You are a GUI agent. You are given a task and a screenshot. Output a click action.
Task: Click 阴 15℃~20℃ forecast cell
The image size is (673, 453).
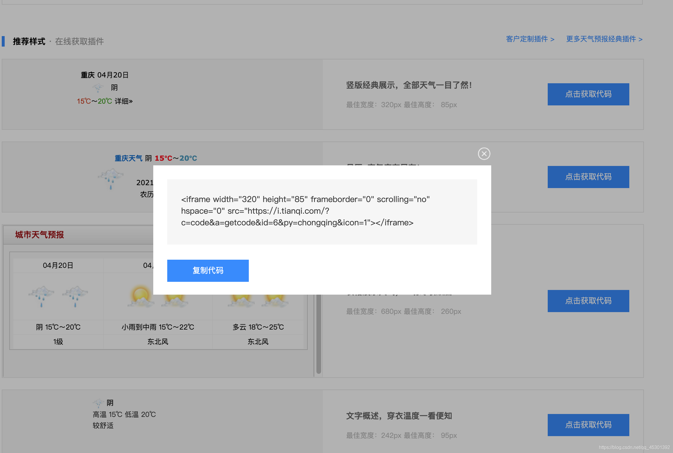click(x=58, y=327)
